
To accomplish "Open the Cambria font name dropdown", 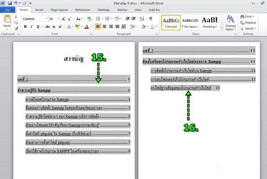I will click(x=46, y=19).
